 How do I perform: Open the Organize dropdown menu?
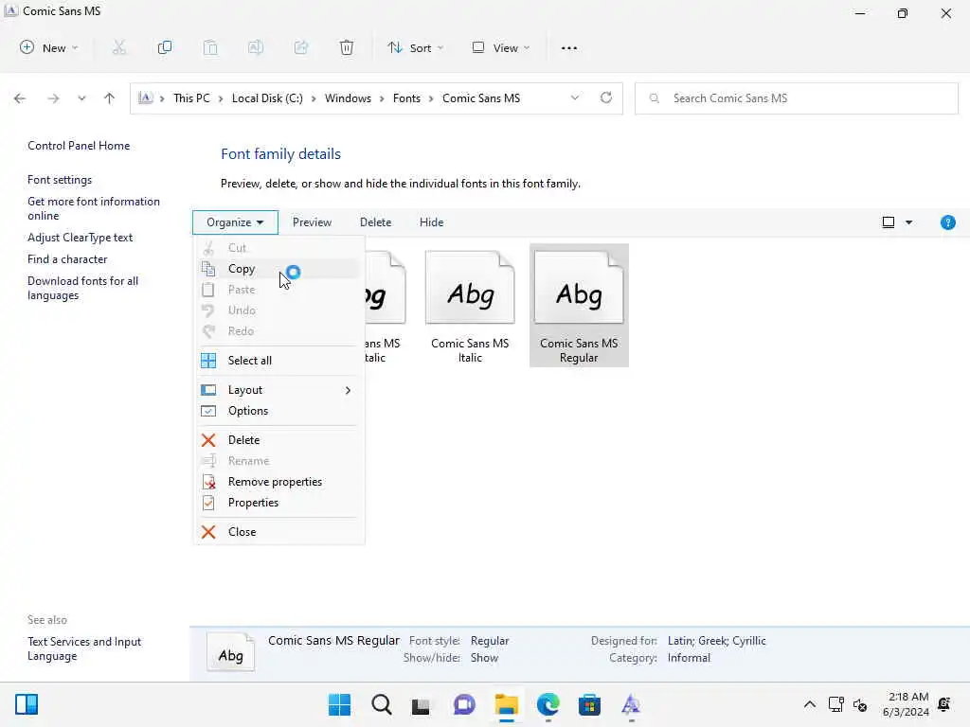click(235, 222)
